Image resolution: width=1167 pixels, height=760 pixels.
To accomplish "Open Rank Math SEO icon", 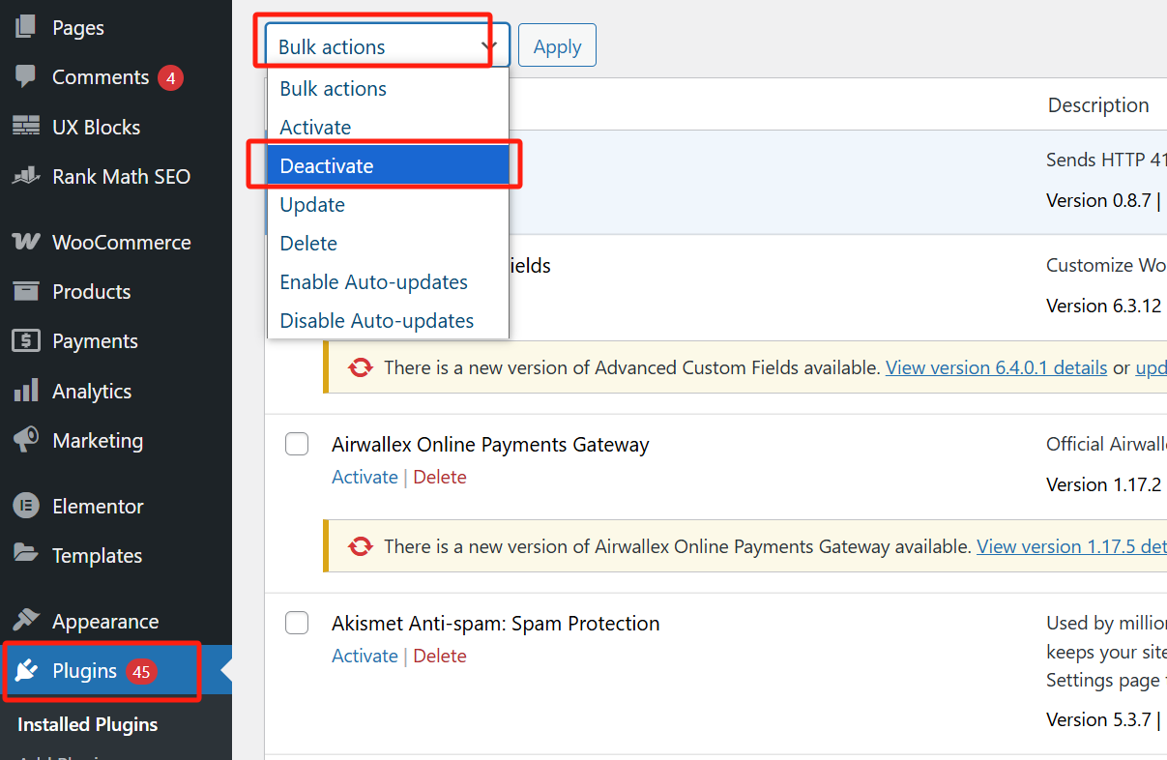I will (x=26, y=177).
